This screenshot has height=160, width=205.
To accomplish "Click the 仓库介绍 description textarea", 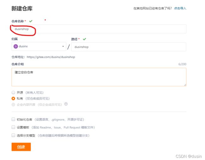I will 99,77.
